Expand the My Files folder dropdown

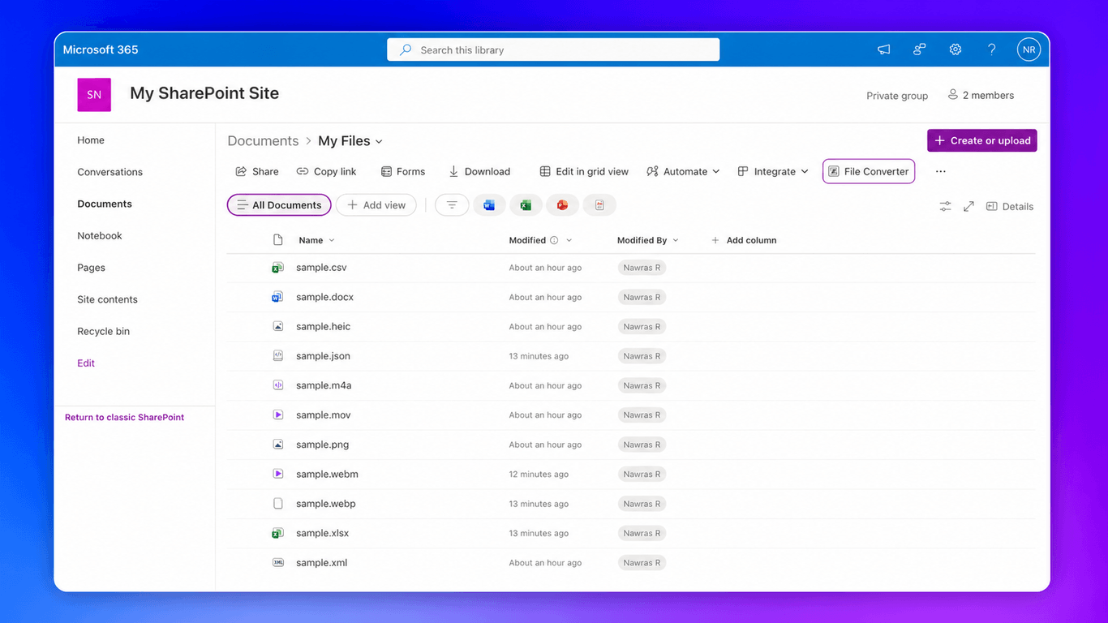tap(379, 142)
